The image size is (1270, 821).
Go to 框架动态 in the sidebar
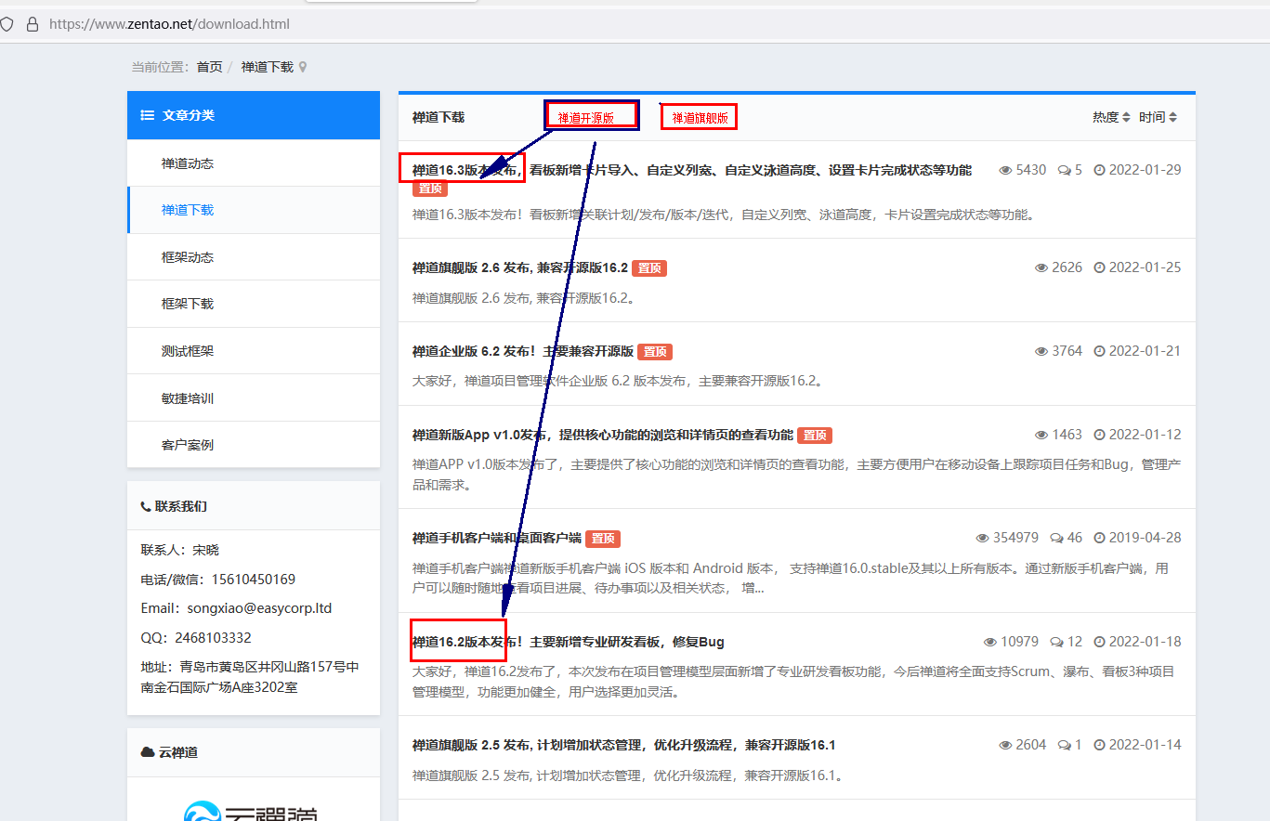pyautogui.click(x=254, y=257)
